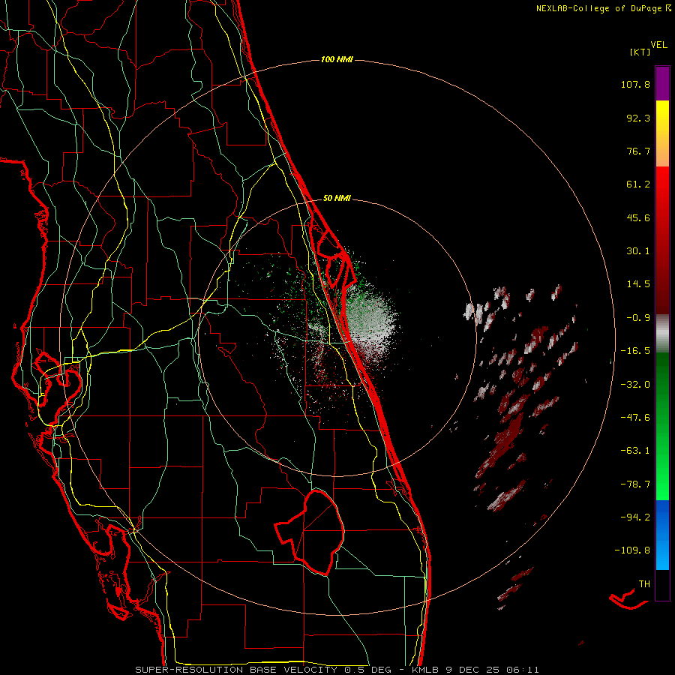Click the 92.3 velocity scale value
The height and width of the screenshot is (675, 675).
click(x=638, y=118)
